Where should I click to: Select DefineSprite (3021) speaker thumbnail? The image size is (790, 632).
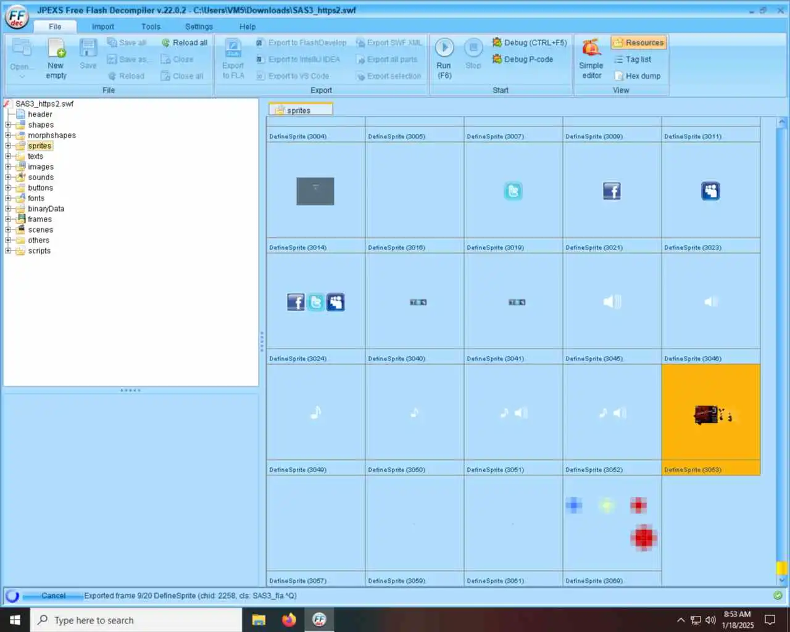[612, 301]
